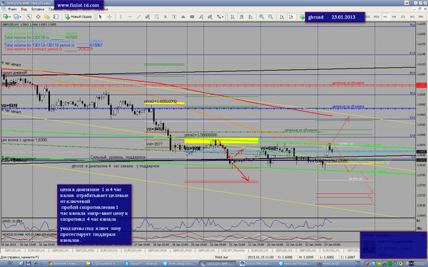Screen dimensions: 428x267
Task: Zoom in on the chart
Action: point(261,17)
